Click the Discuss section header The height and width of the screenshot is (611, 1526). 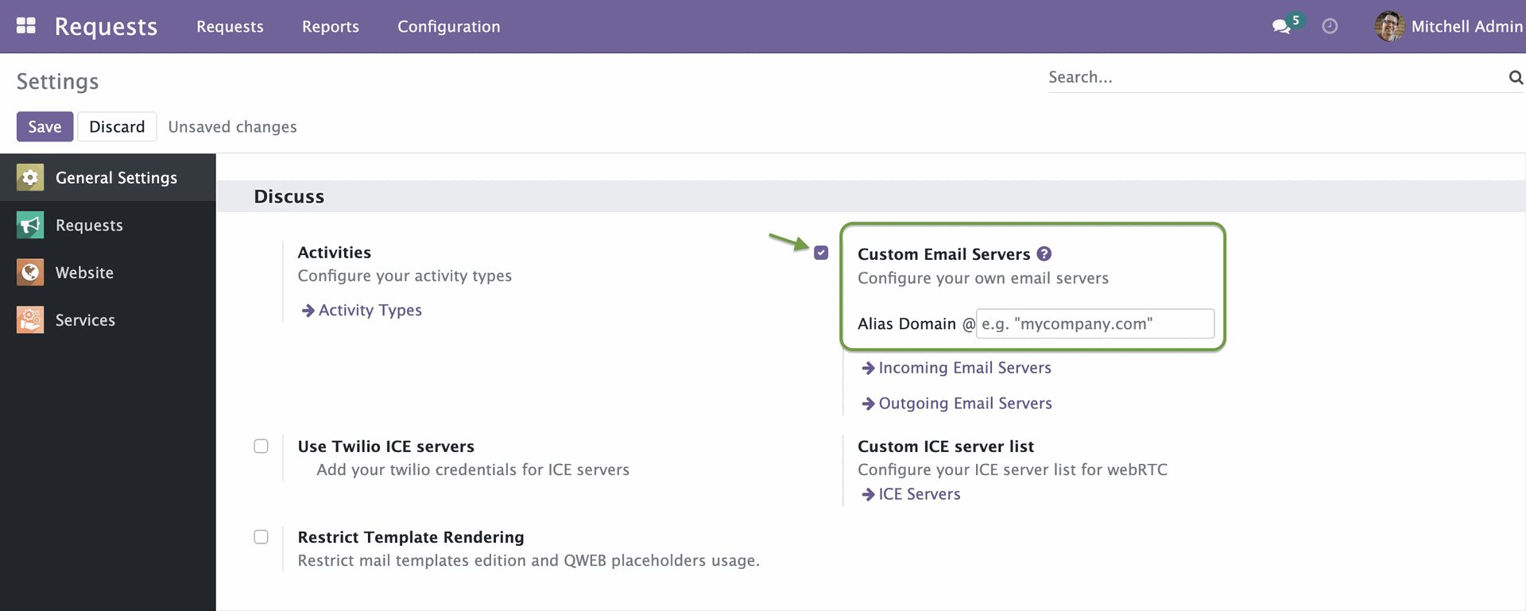289,196
